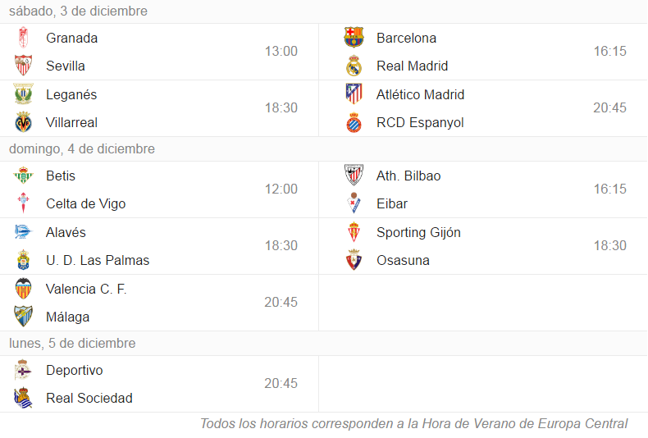Open the Celta de Vigo team link
The height and width of the screenshot is (438, 648).
click(86, 203)
